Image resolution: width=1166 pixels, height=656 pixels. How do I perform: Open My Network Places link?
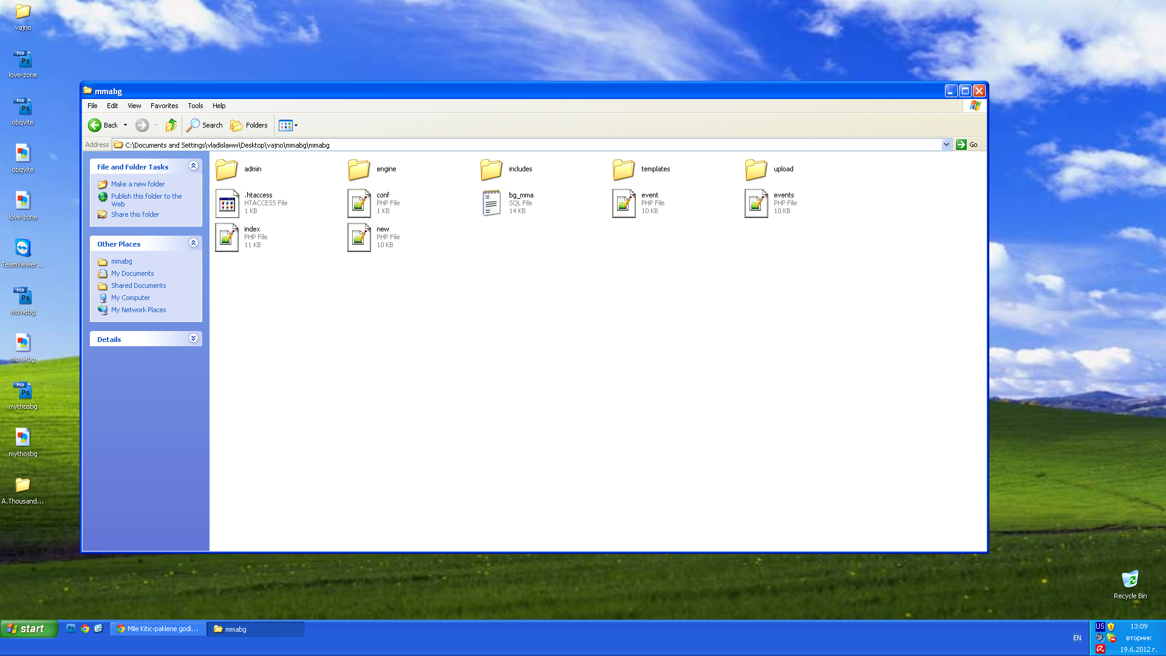click(138, 310)
